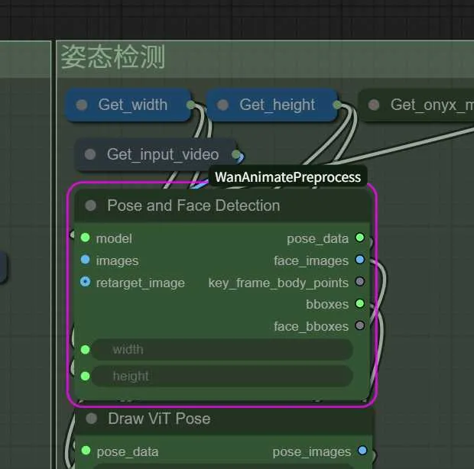Viewport: 474px width, 469px height.
Task: Click the width input field
Action: pyautogui.click(x=222, y=350)
